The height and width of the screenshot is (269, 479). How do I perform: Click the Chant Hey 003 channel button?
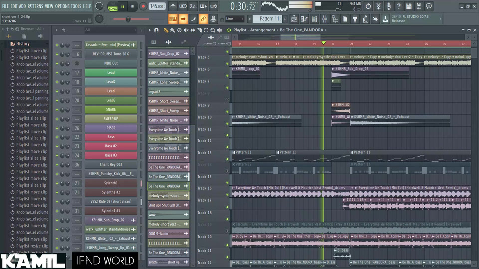111,165
